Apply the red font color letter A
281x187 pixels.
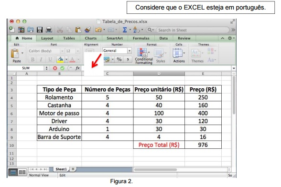(72, 60)
